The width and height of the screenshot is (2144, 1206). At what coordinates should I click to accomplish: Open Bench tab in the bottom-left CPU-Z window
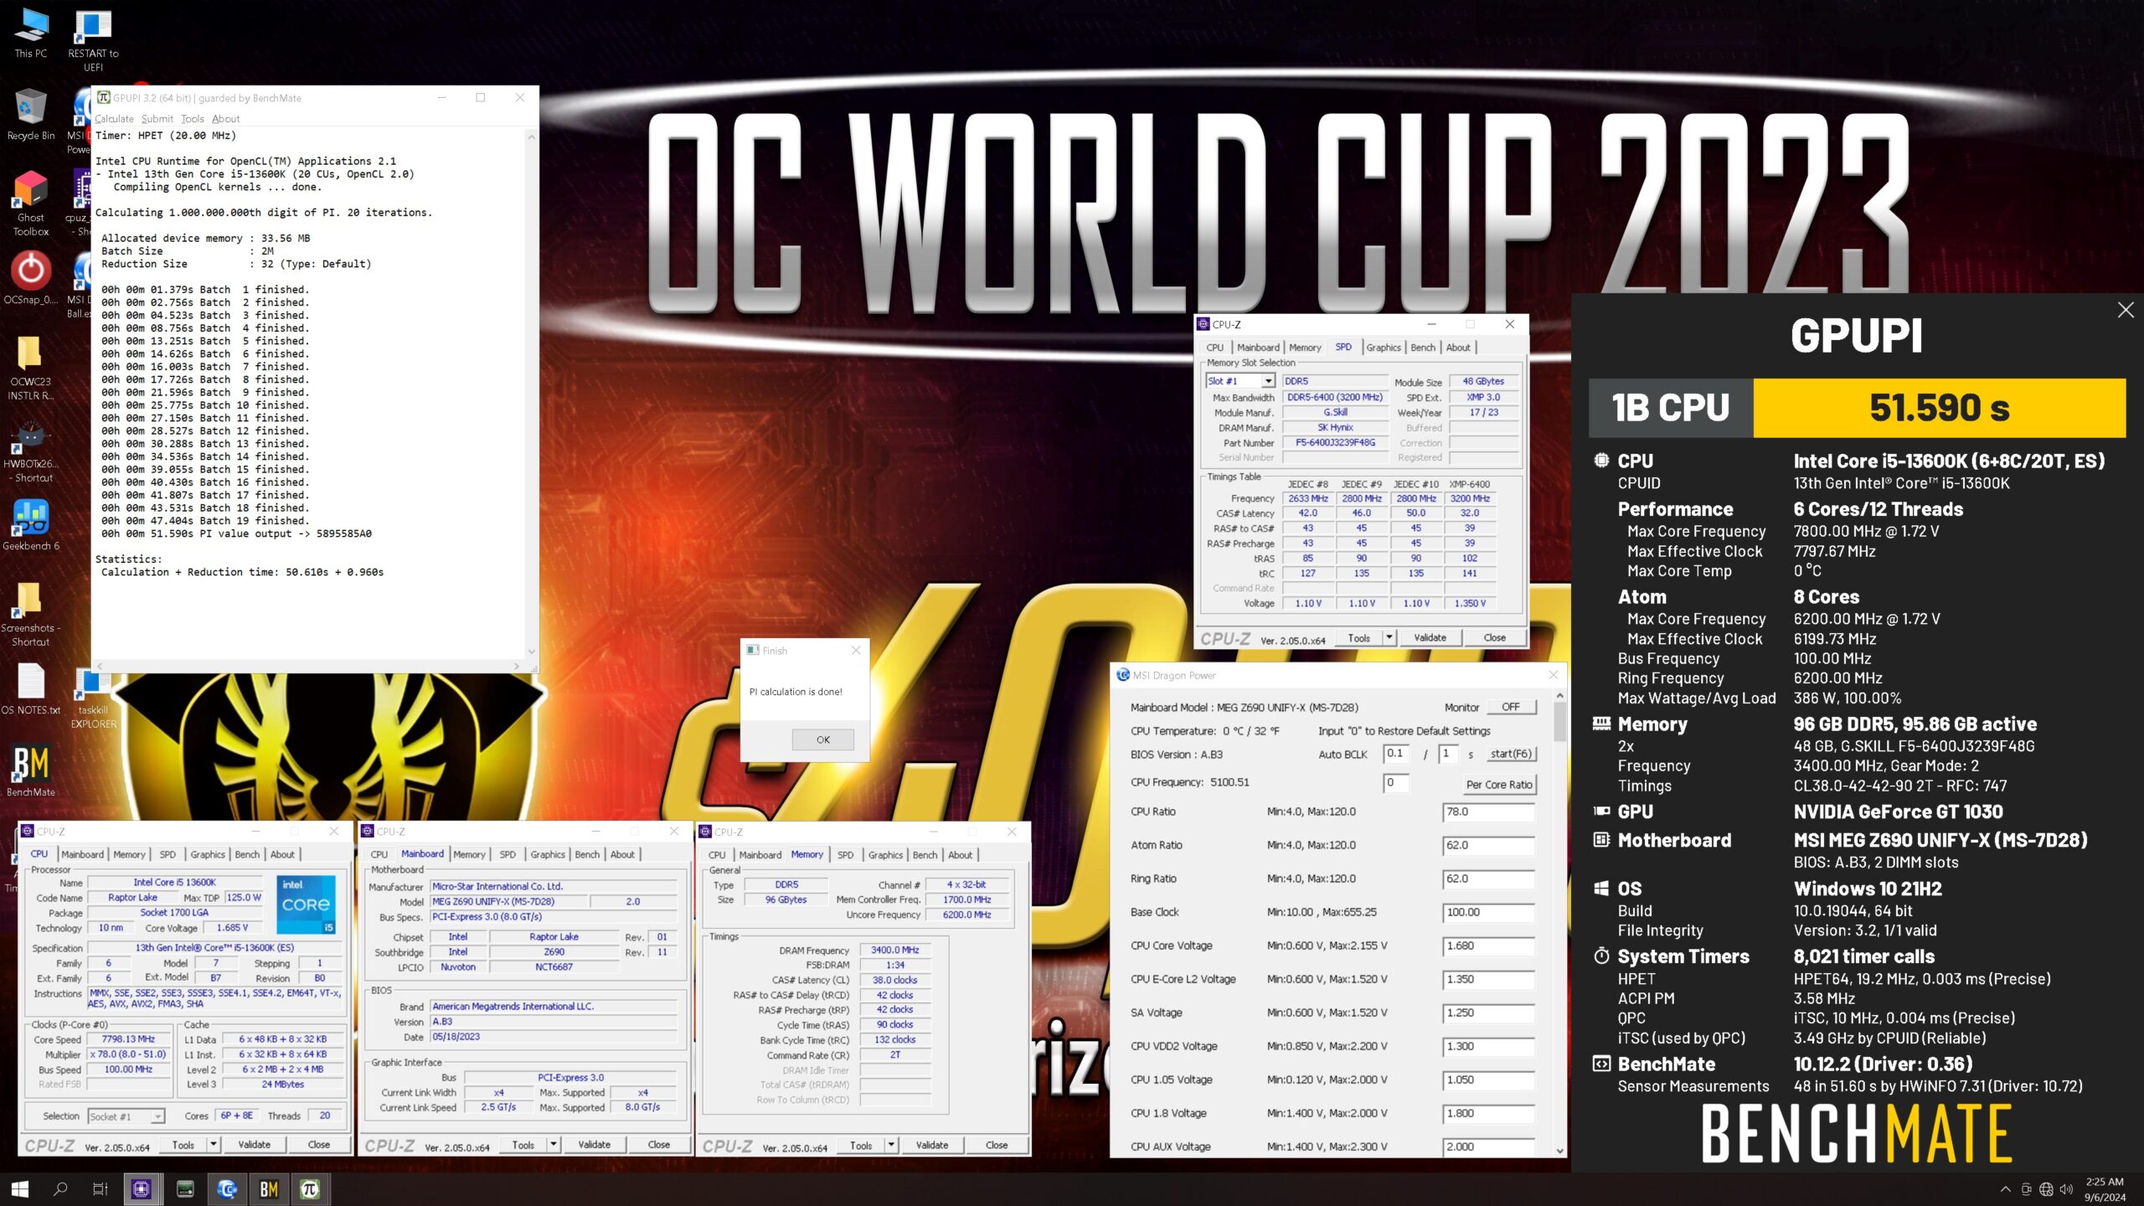[247, 855]
